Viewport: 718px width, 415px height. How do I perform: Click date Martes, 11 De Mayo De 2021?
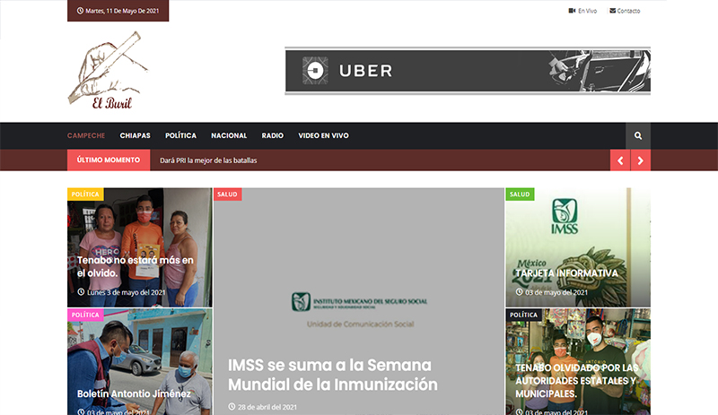click(x=122, y=11)
